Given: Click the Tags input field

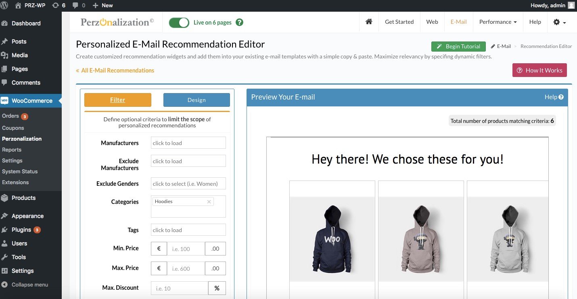Looking at the screenshot, I should tap(188, 230).
